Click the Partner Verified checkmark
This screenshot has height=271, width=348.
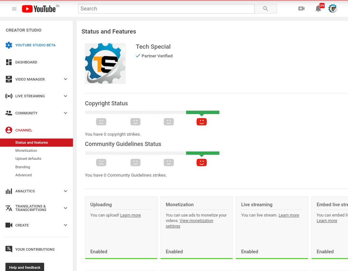coord(138,56)
